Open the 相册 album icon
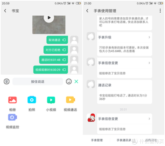 tap(12, 100)
